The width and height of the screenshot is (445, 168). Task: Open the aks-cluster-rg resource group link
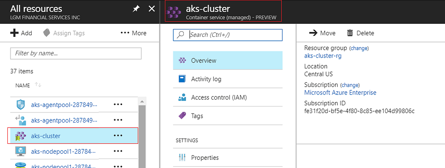(323, 56)
